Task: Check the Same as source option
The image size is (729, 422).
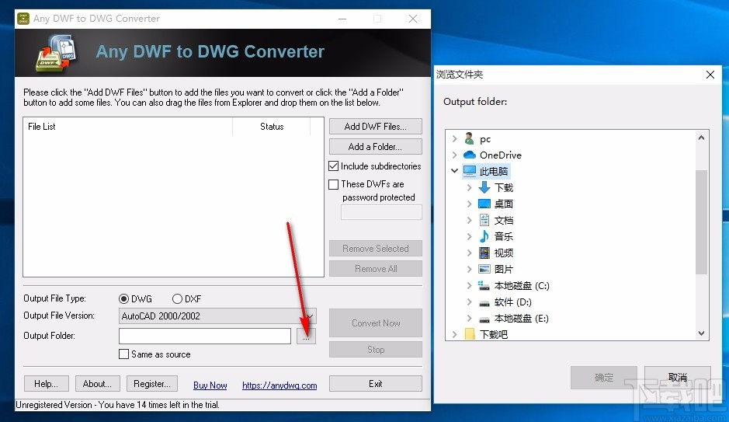Action: (123, 354)
